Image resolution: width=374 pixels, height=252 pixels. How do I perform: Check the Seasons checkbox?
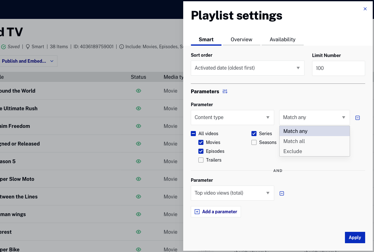click(x=254, y=142)
